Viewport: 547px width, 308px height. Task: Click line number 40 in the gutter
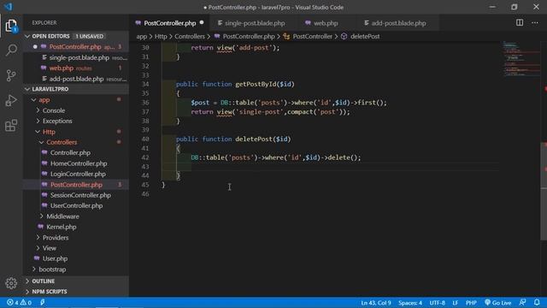(x=145, y=139)
